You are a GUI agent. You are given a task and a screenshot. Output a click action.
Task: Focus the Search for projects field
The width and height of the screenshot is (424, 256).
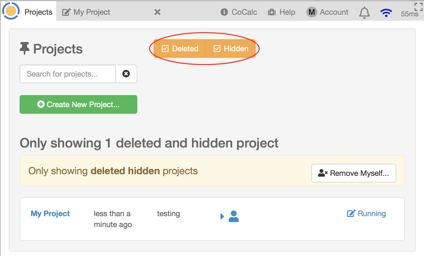click(68, 74)
